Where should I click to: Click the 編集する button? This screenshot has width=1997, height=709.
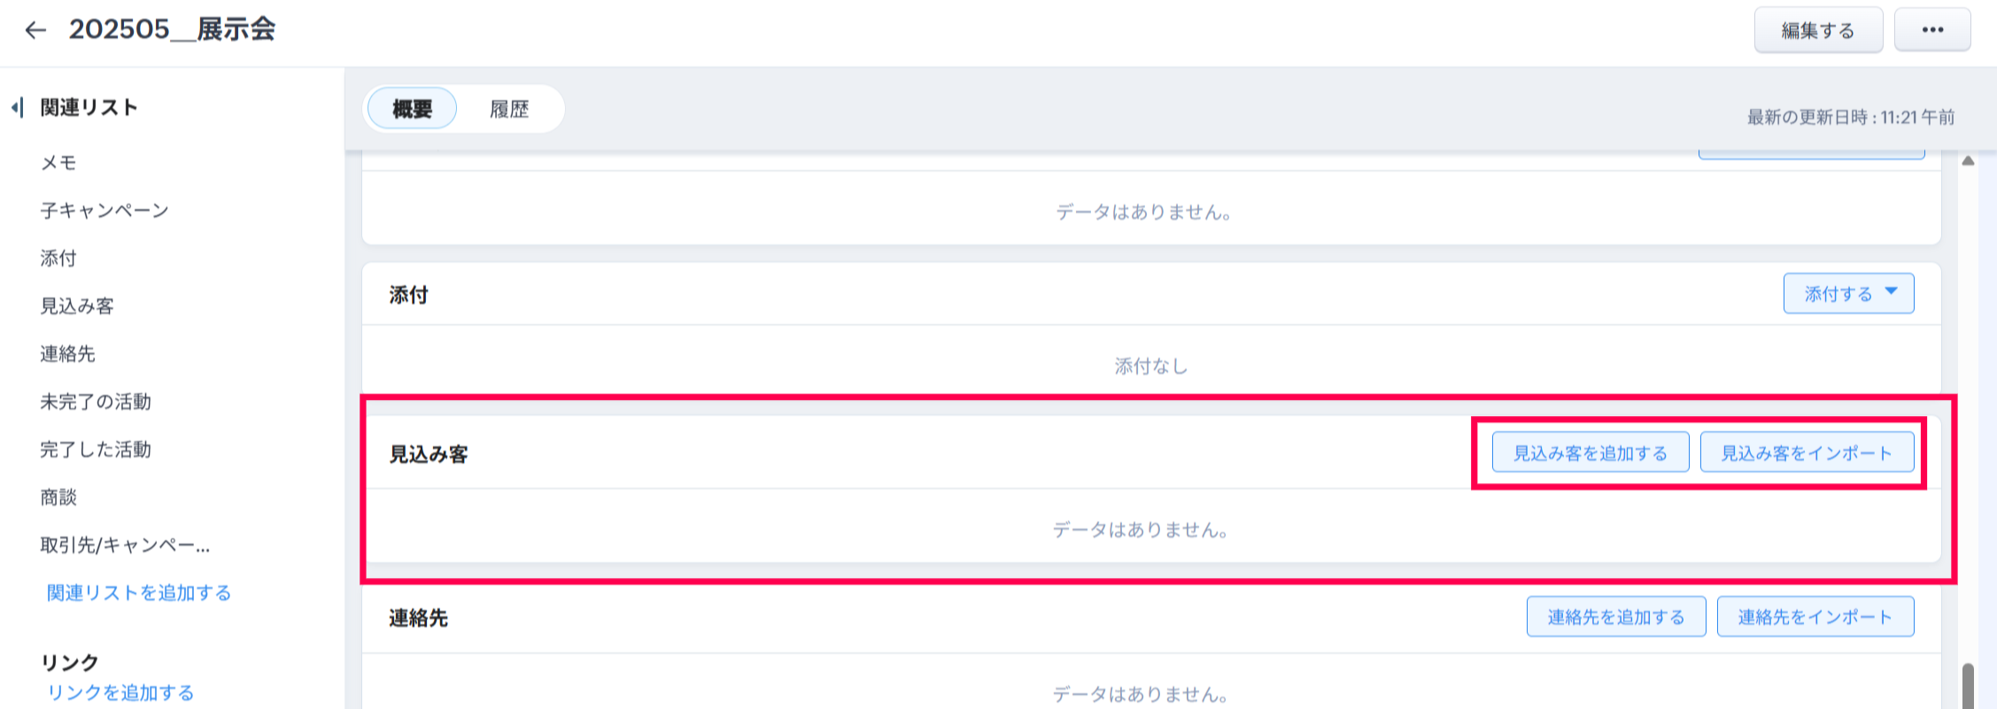pyautogui.click(x=1817, y=30)
